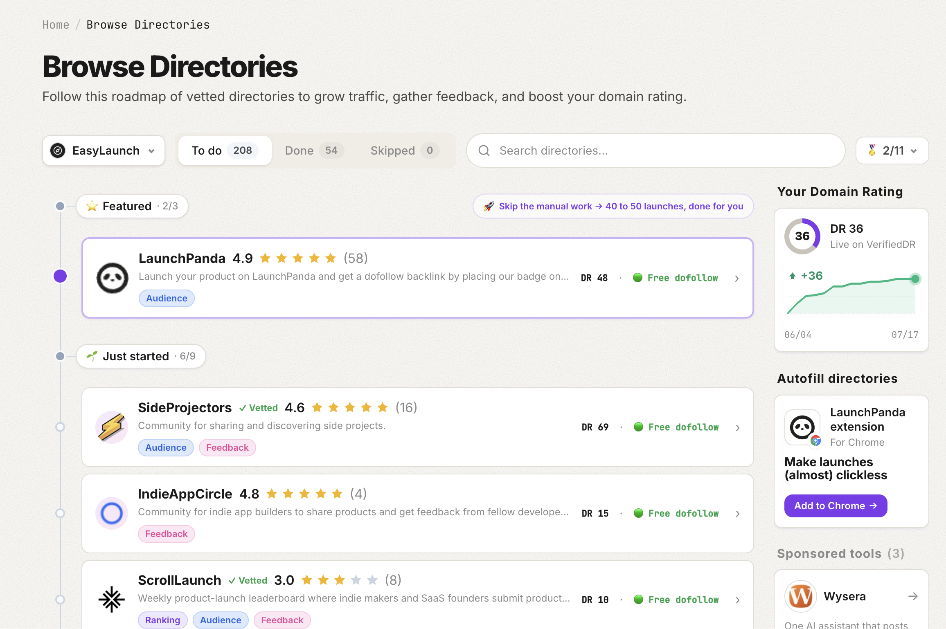Screen dimensions: 946x629
Task: Go to Home breadcrumb
Action: coord(56,25)
